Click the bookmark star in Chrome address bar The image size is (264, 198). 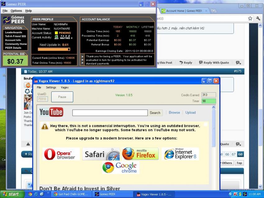250,18
